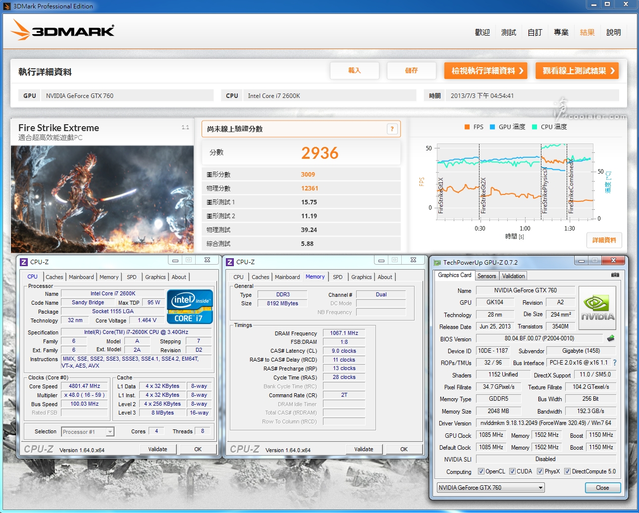The image size is (639, 513).
Task: Open the 歡迎 tab in 3DMark
Action: pyautogui.click(x=482, y=32)
